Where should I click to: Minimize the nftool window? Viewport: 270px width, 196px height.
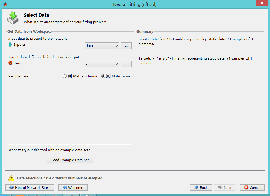coord(244,3)
